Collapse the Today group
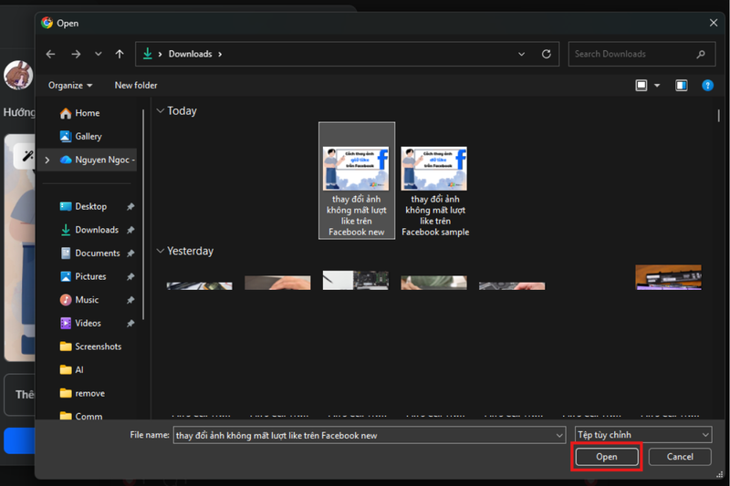Image resolution: width=730 pixels, height=486 pixels. [x=161, y=110]
